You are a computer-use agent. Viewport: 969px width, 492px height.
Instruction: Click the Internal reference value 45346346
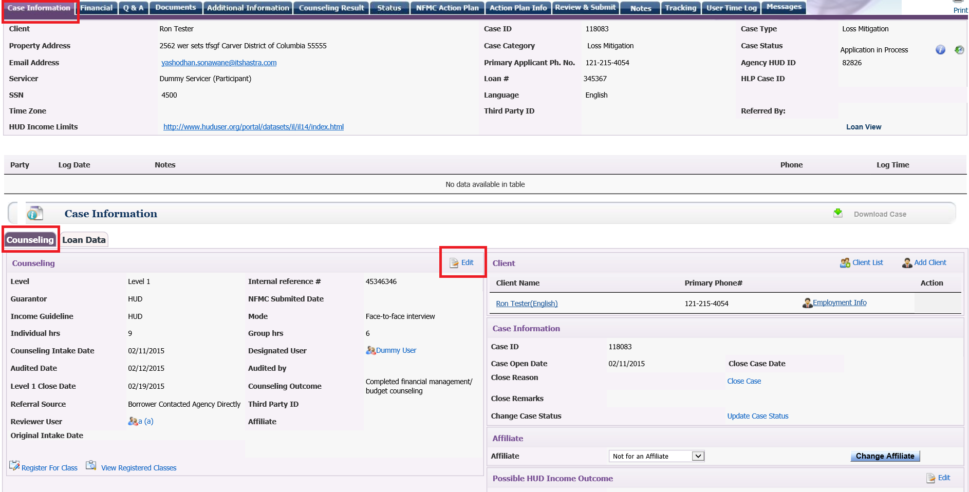(381, 281)
